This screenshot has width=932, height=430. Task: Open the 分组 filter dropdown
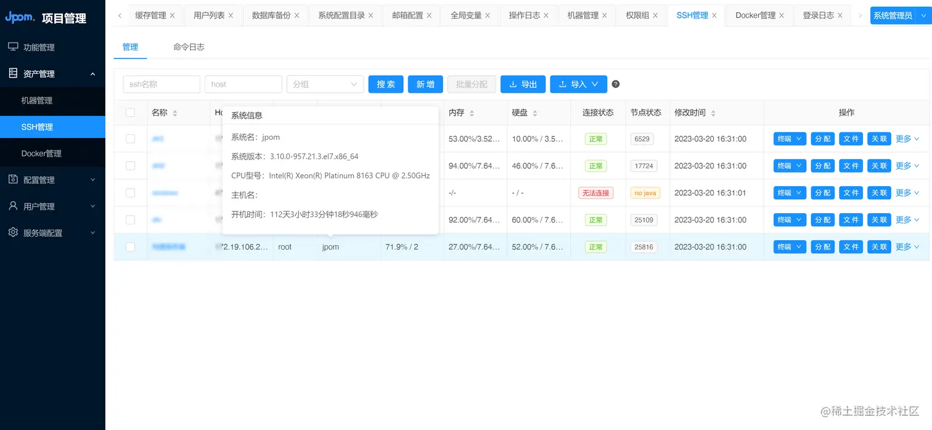pyautogui.click(x=325, y=84)
